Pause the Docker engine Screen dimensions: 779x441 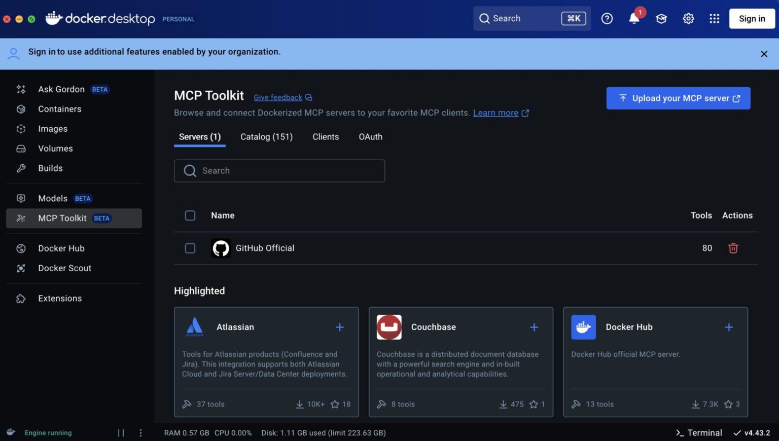coord(121,432)
